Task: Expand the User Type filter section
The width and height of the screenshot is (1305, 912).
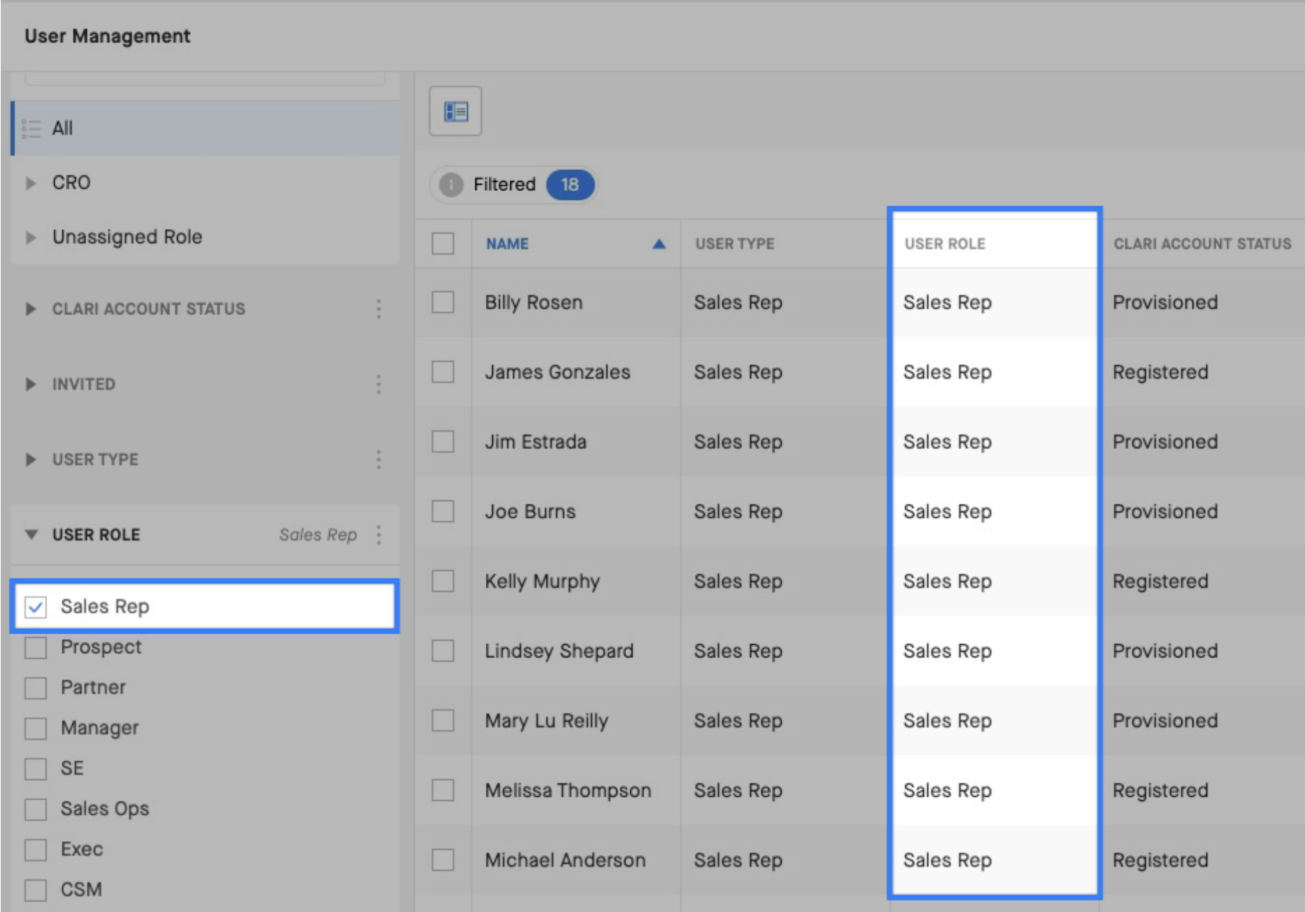Action: click(31, 459)
